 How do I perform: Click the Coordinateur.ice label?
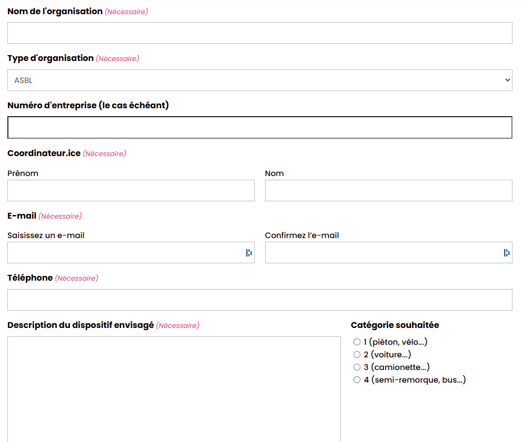click(44, 153)
